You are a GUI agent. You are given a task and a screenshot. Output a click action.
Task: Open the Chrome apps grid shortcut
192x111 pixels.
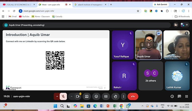pyautogui.click(x=3, y=16)
